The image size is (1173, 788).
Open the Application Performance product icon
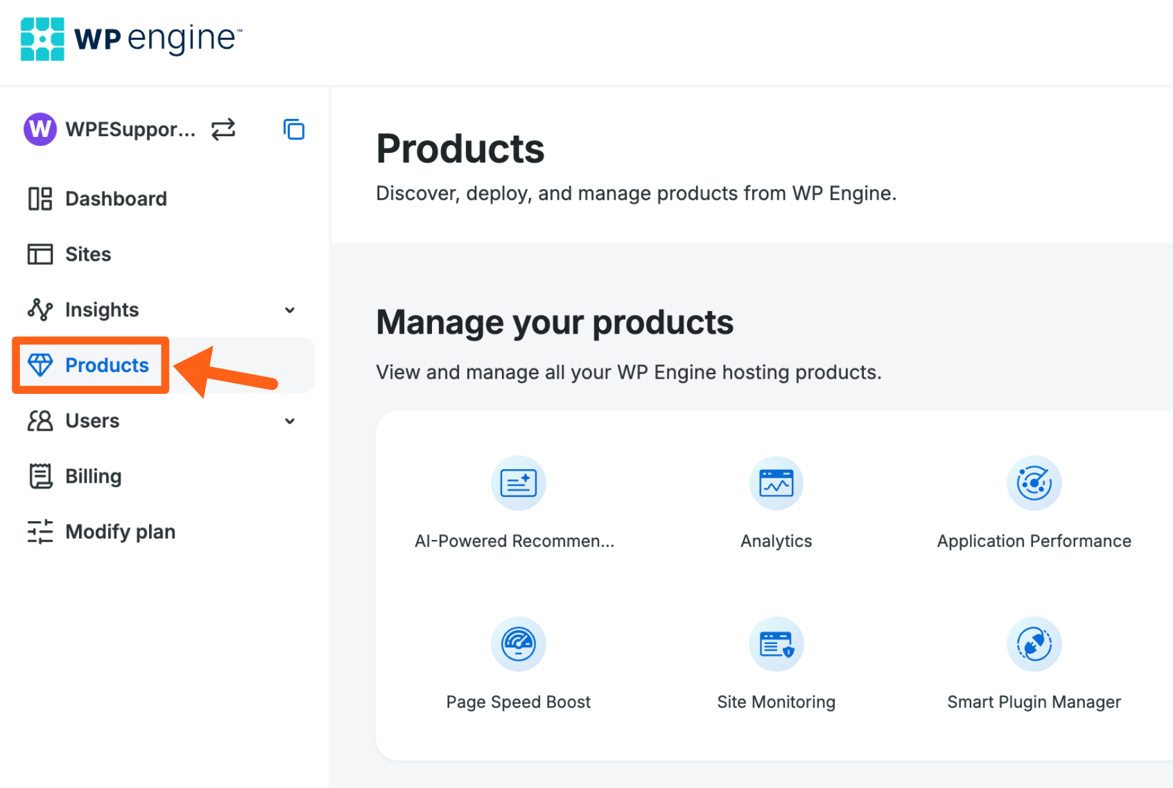click(x=1034, y=483)
